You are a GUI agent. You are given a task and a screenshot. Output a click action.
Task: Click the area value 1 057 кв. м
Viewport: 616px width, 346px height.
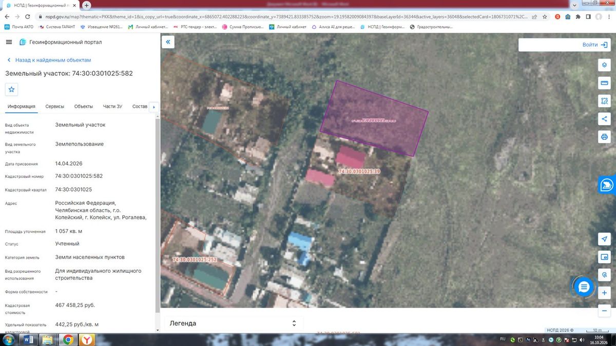[69, 231]
